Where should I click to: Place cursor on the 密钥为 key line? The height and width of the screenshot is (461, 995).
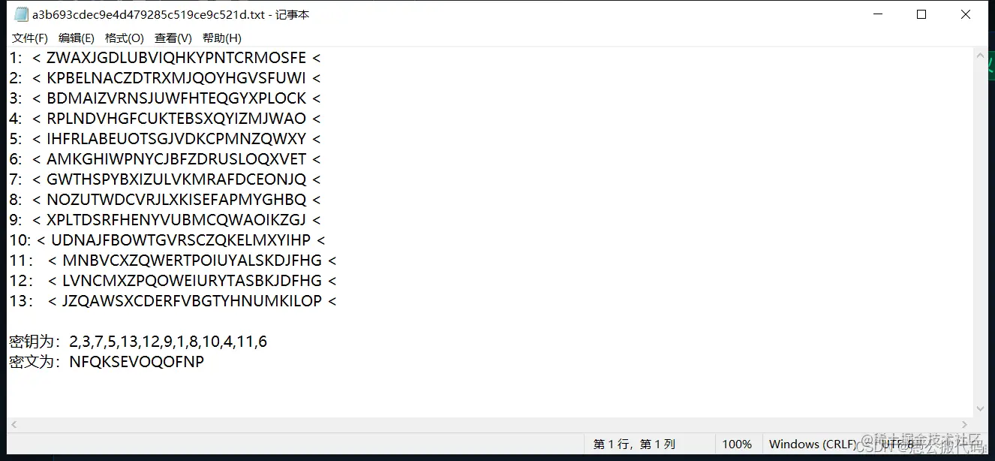point(138,342)
